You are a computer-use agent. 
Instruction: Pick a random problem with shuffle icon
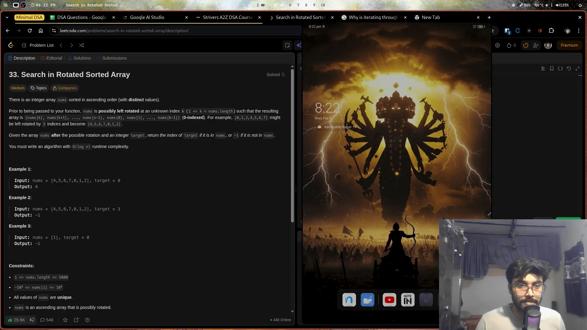coord(81,45)
